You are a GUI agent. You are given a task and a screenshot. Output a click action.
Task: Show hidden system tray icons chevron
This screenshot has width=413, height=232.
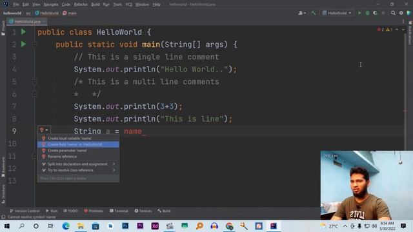345,226
